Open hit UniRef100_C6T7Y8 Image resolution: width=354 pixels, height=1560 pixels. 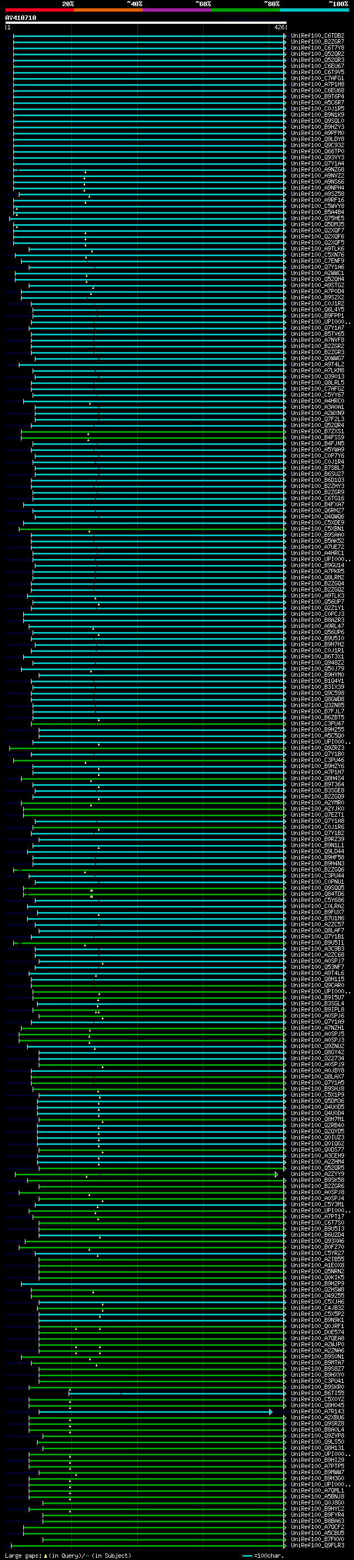click(317, 48)
